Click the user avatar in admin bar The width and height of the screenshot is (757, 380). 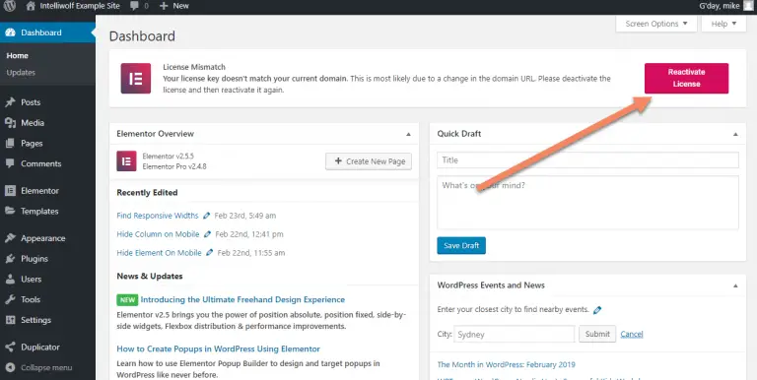[x=748, y=6]
